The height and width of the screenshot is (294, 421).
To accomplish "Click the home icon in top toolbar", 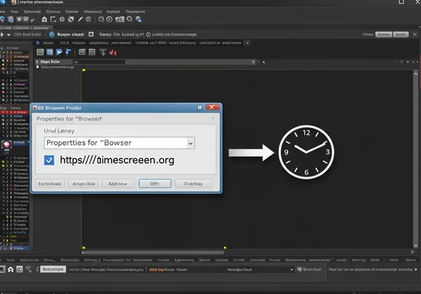I will tap(44, 20).
